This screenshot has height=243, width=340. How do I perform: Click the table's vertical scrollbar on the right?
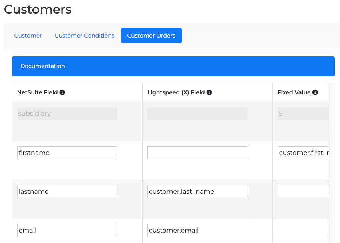(332, 160)
